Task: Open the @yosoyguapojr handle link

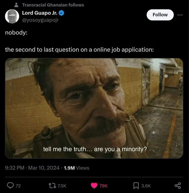Action: (x=40, y=20)
